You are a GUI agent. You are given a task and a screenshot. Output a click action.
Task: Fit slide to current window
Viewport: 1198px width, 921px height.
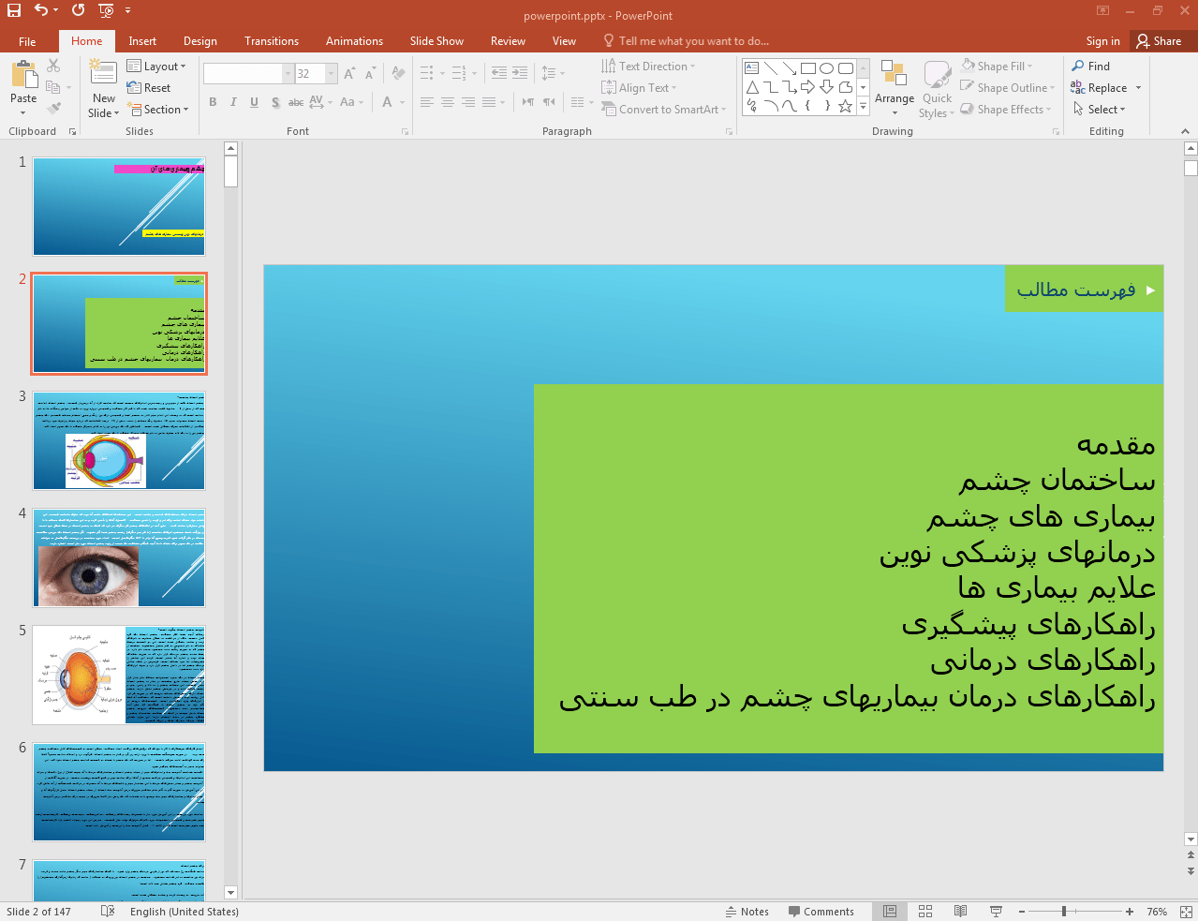pyautogui.click(x=1186, y=912)
